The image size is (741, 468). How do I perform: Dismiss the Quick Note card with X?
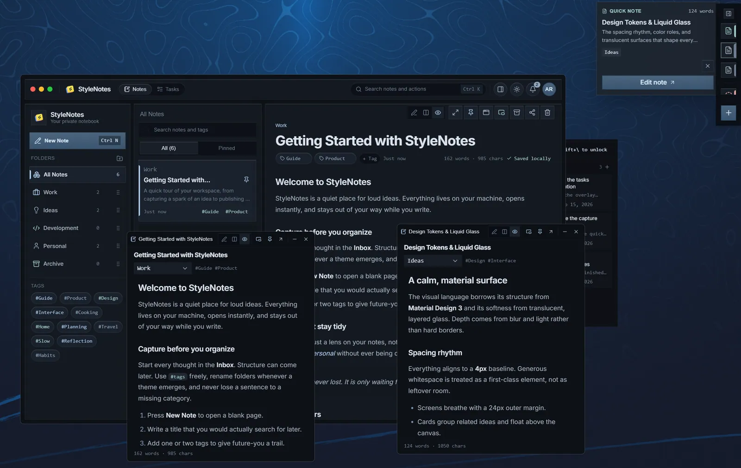708,66
